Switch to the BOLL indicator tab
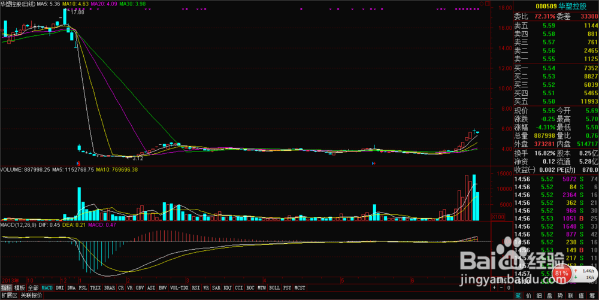Image resolution: width=599 pixels, height=300 pixels. (x=275, y=288)
